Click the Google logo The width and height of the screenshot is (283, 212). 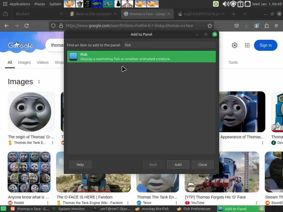click(x=20, y=45)
